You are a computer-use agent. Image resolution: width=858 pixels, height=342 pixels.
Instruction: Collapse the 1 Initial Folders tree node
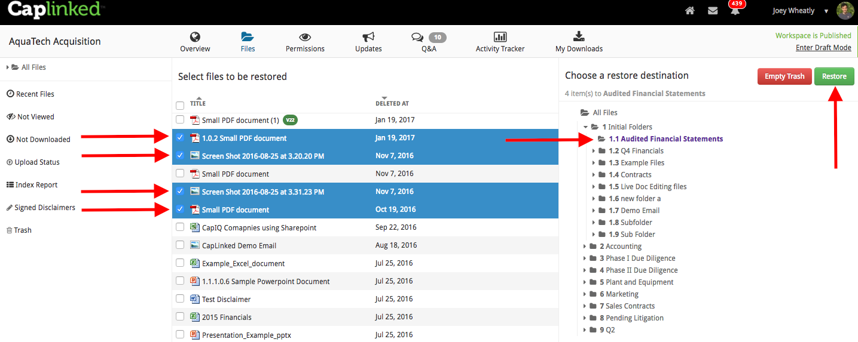click(x=585, y=127)
